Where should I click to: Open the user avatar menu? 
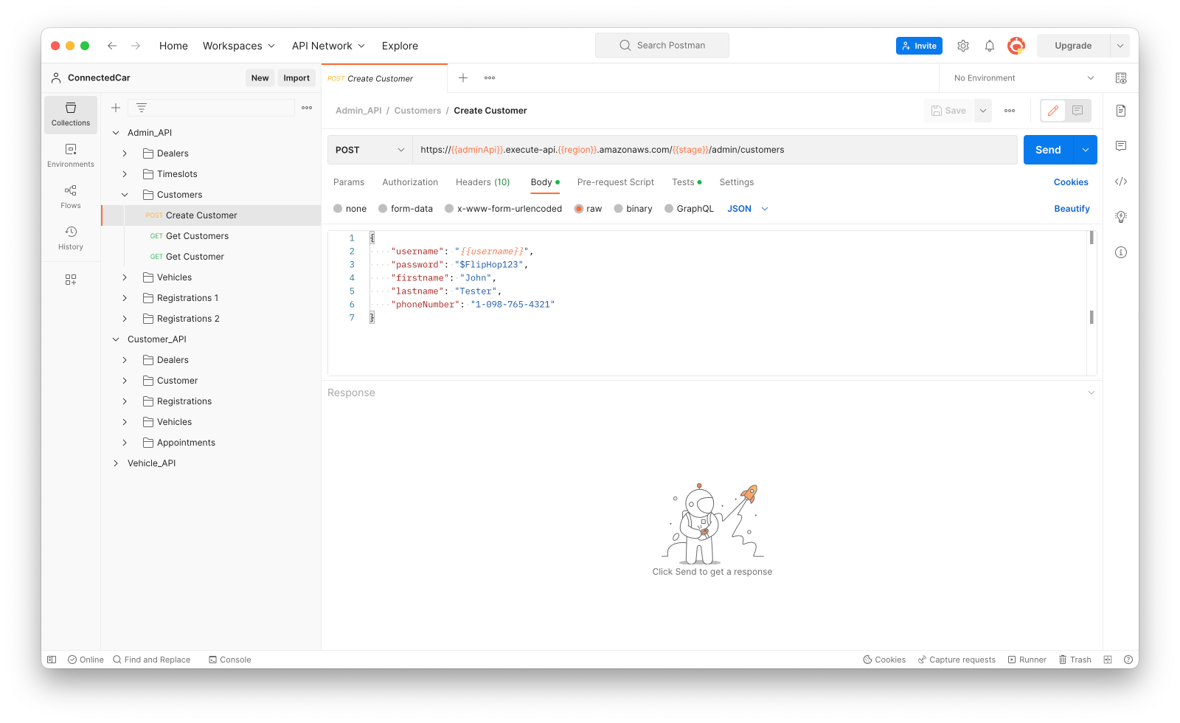[1016, 46]
